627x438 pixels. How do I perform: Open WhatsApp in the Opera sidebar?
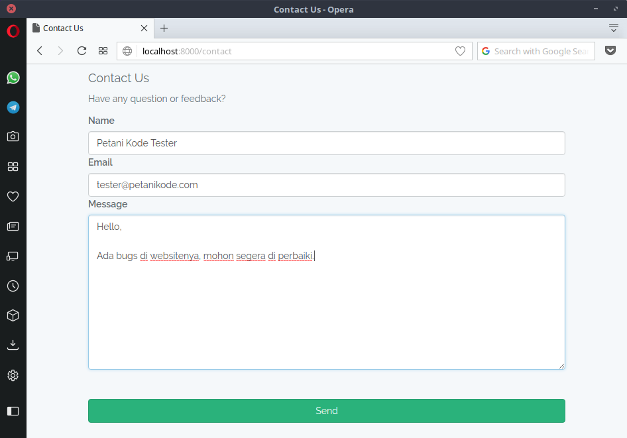13,78
